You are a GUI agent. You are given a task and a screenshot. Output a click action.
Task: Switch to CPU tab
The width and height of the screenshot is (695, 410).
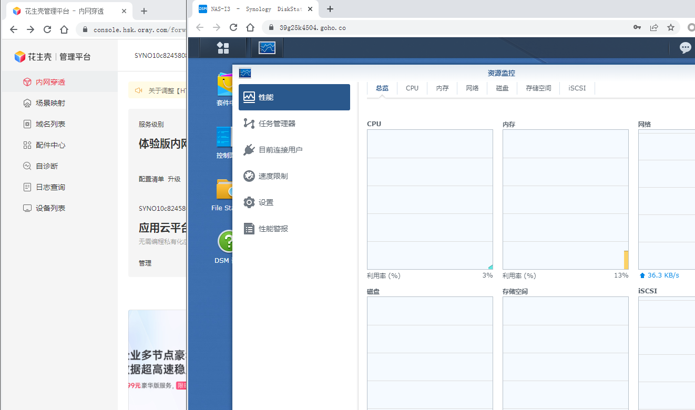click(x=412, y=88)
